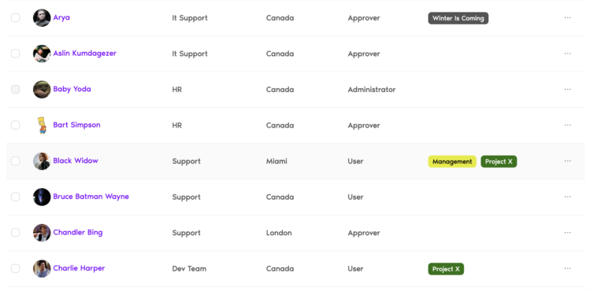Click Black Widow's Miami location
This screenshot has width=597, height=291.
276,161
